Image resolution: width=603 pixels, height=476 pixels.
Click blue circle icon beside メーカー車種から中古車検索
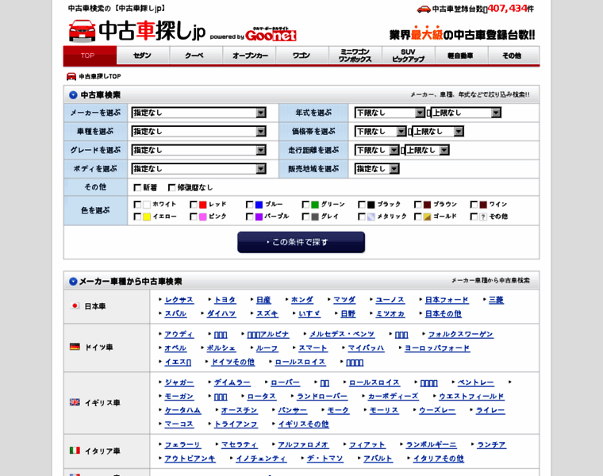(x=73, y=282)
